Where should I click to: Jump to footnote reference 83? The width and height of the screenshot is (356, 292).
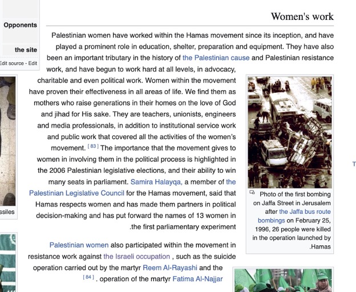click(93, 147)
